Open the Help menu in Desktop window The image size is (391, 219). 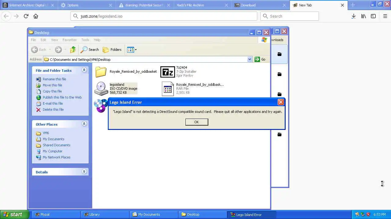pos(97,40)
